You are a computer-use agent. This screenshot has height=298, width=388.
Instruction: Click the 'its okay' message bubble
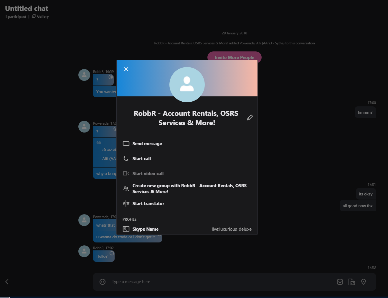tap(366, 194)
